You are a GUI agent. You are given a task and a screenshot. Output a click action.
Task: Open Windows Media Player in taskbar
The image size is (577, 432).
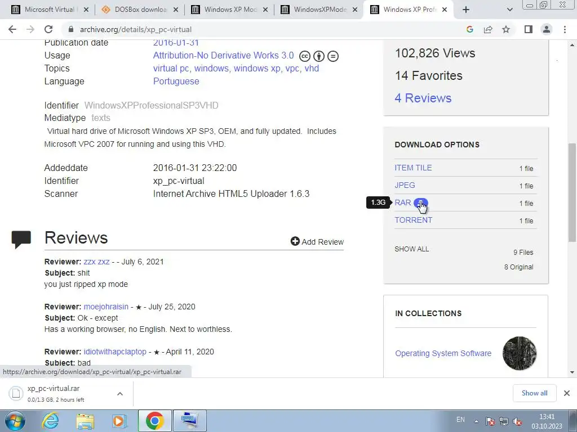coord(119,421)
